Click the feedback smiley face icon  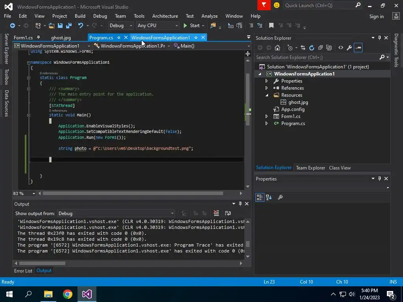pyautogui.click(x=277, y=5)
